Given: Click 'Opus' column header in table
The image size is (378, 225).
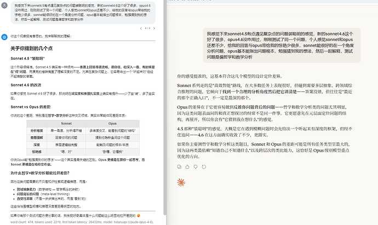Looking at the screenshot, I should (x=112, y=124).
